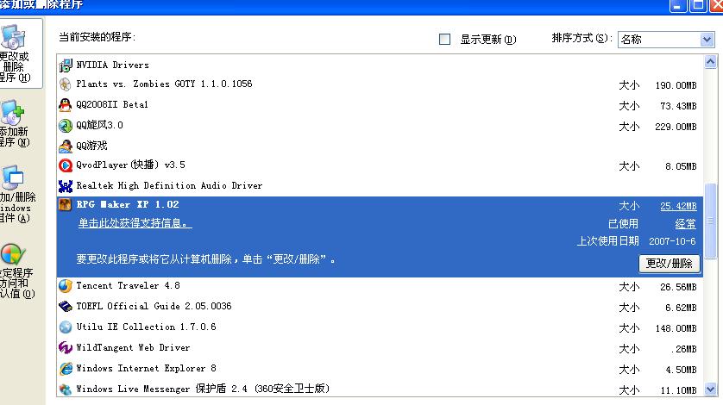Click the 2007-10-6 last used date

672,241
